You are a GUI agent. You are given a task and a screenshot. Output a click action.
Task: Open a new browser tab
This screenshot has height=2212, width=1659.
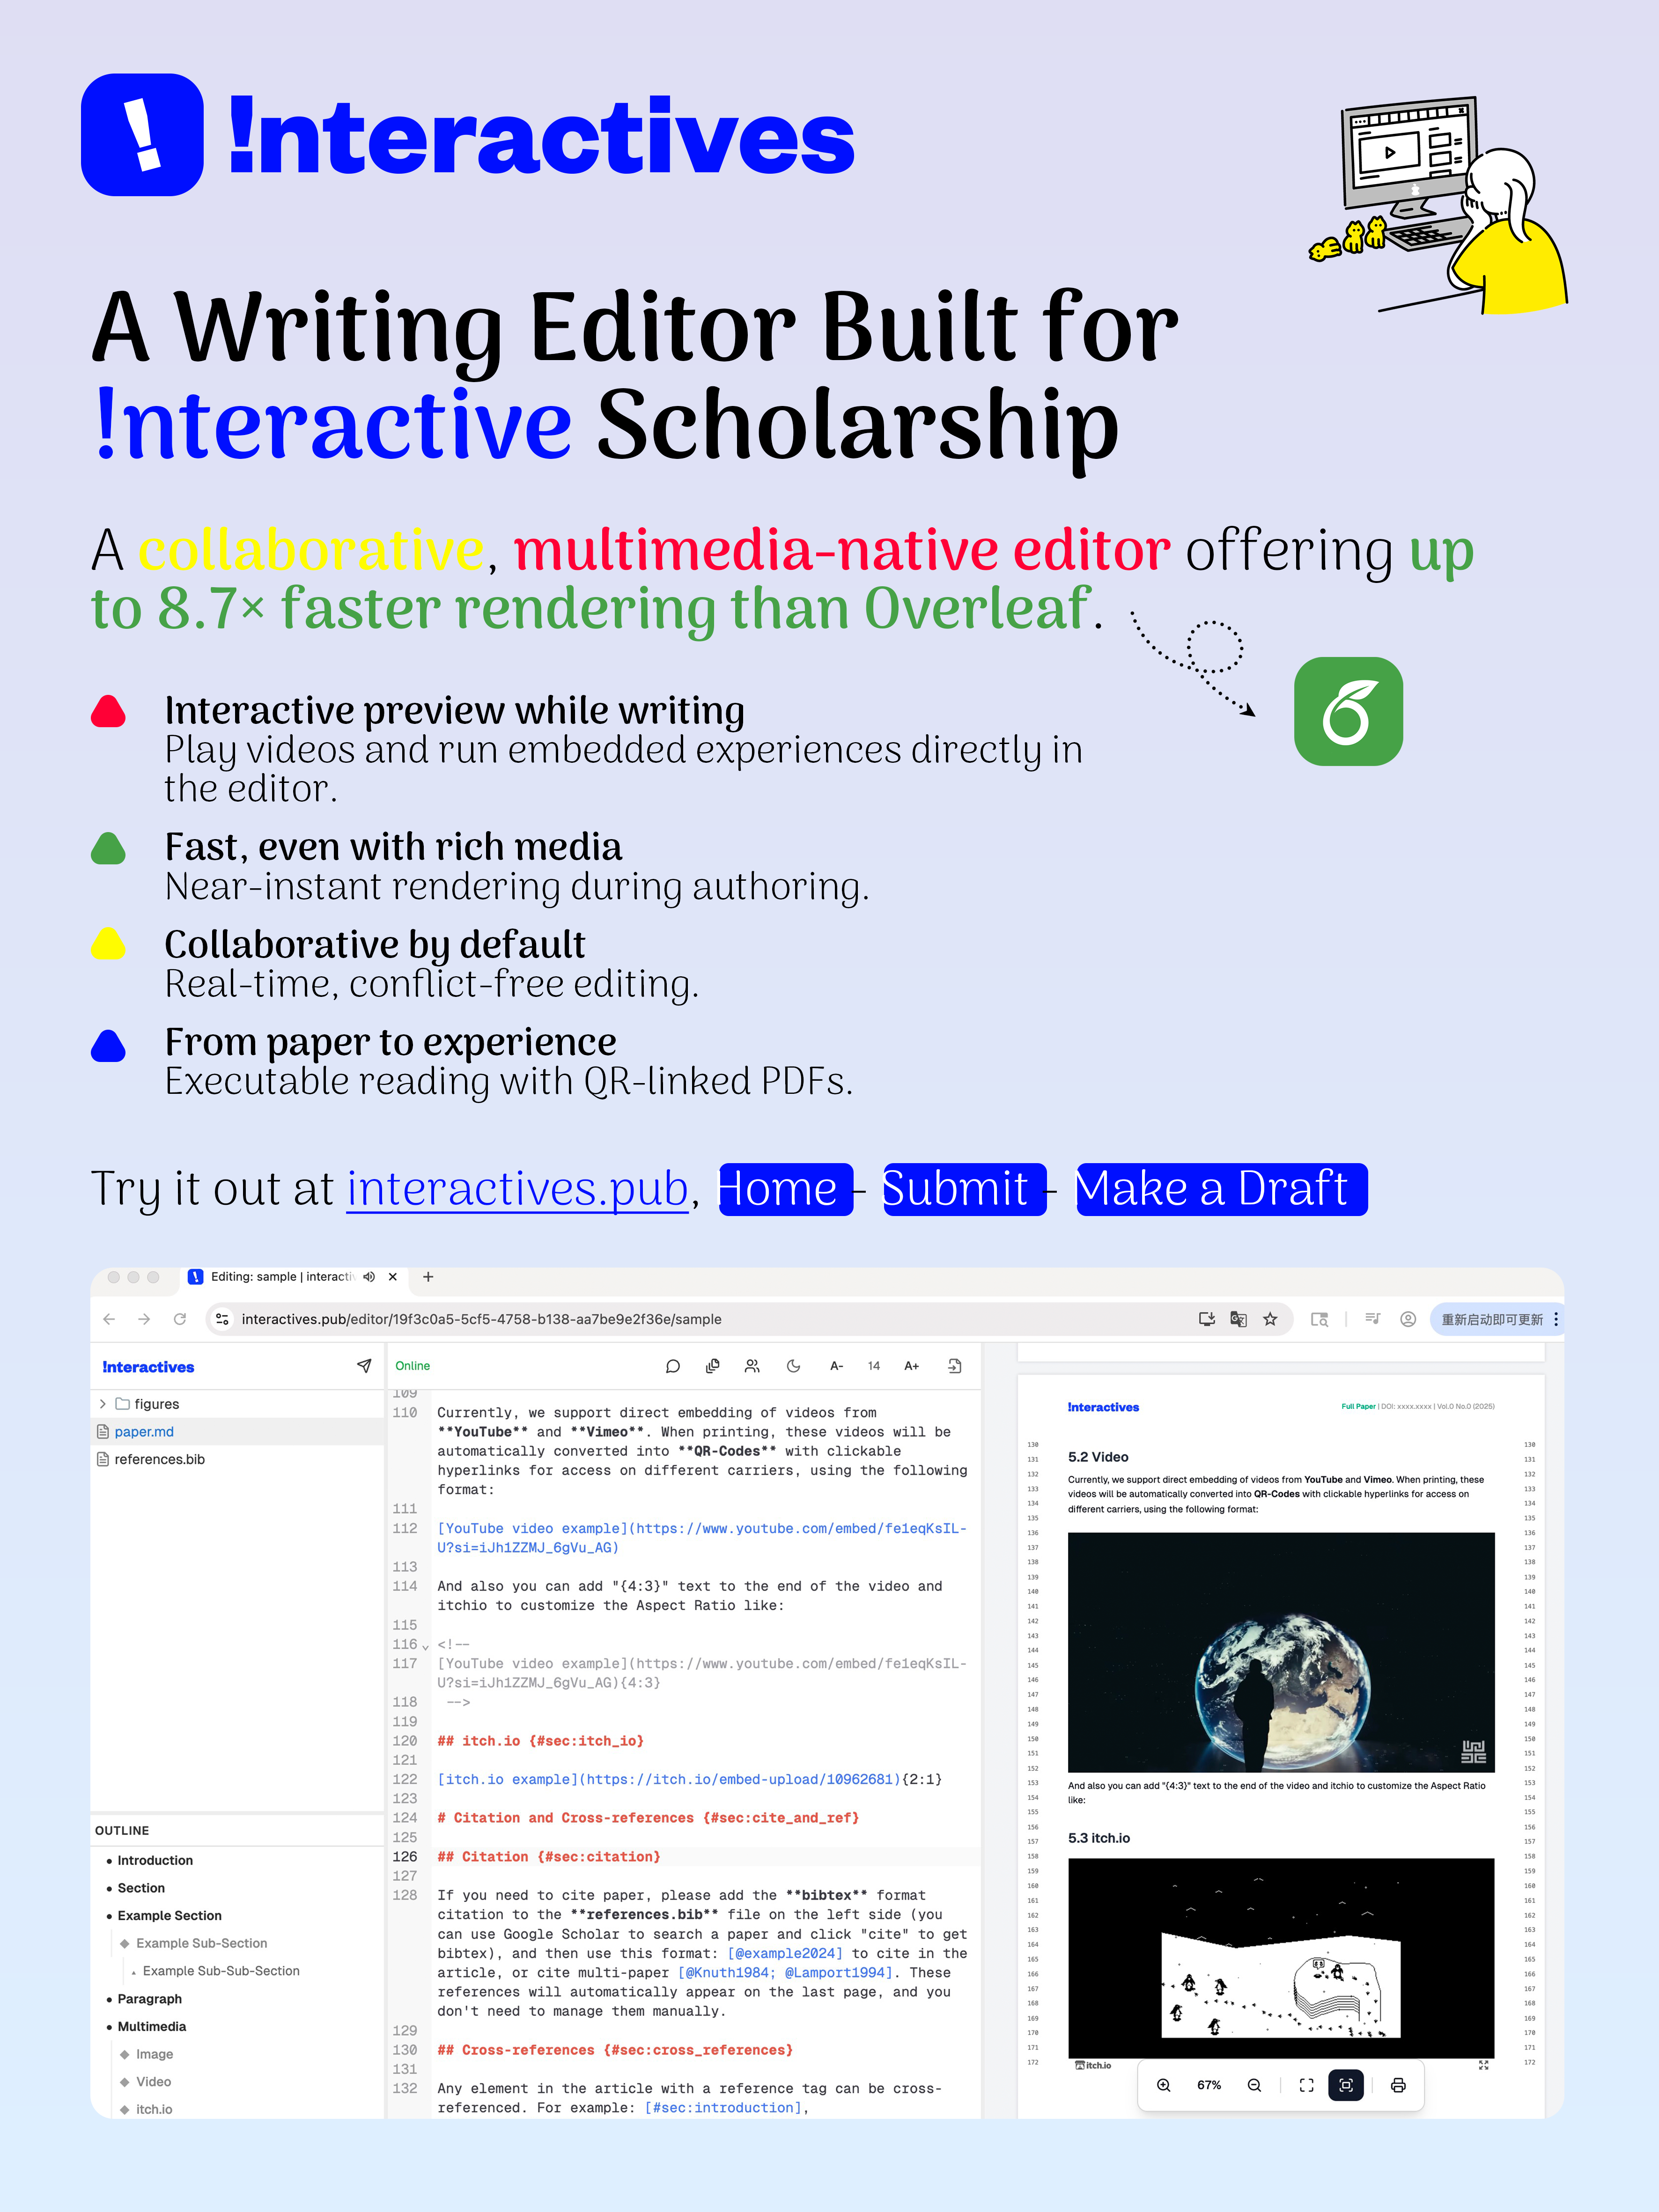point(428,1277)
